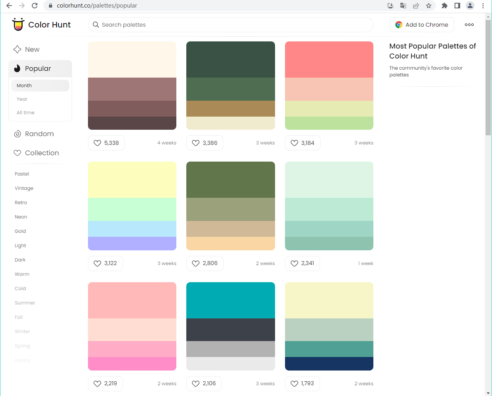492x396 pixels.
Task: Open the New palettes section
Action: 40,49
